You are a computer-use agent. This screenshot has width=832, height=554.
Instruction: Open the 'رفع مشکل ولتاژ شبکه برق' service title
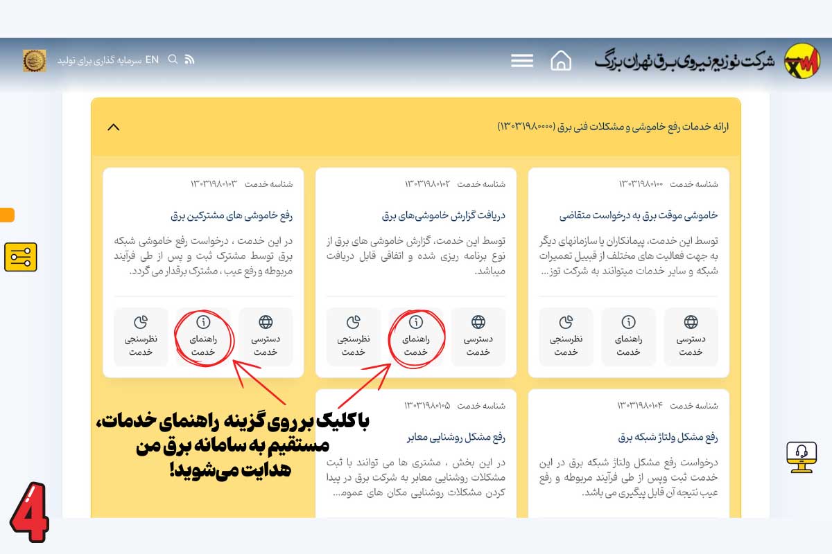point(667,438)
